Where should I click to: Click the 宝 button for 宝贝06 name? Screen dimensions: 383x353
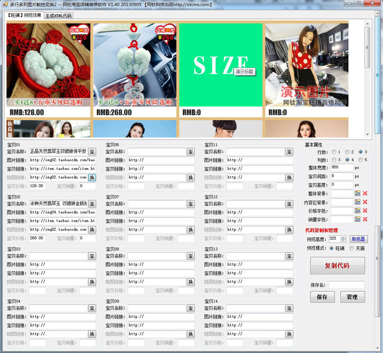pos(190,152)
